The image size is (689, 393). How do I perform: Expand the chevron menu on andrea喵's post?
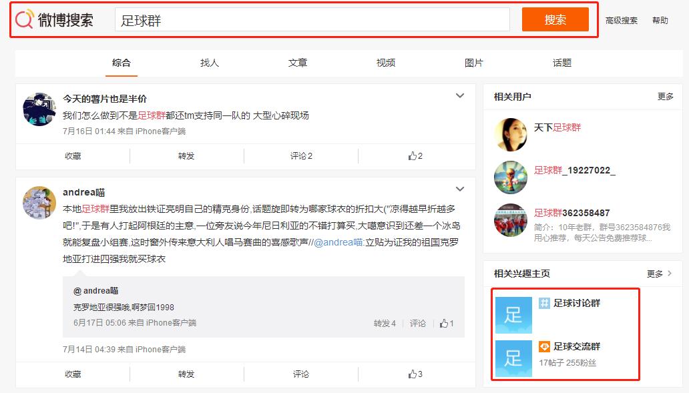[460, 187]
